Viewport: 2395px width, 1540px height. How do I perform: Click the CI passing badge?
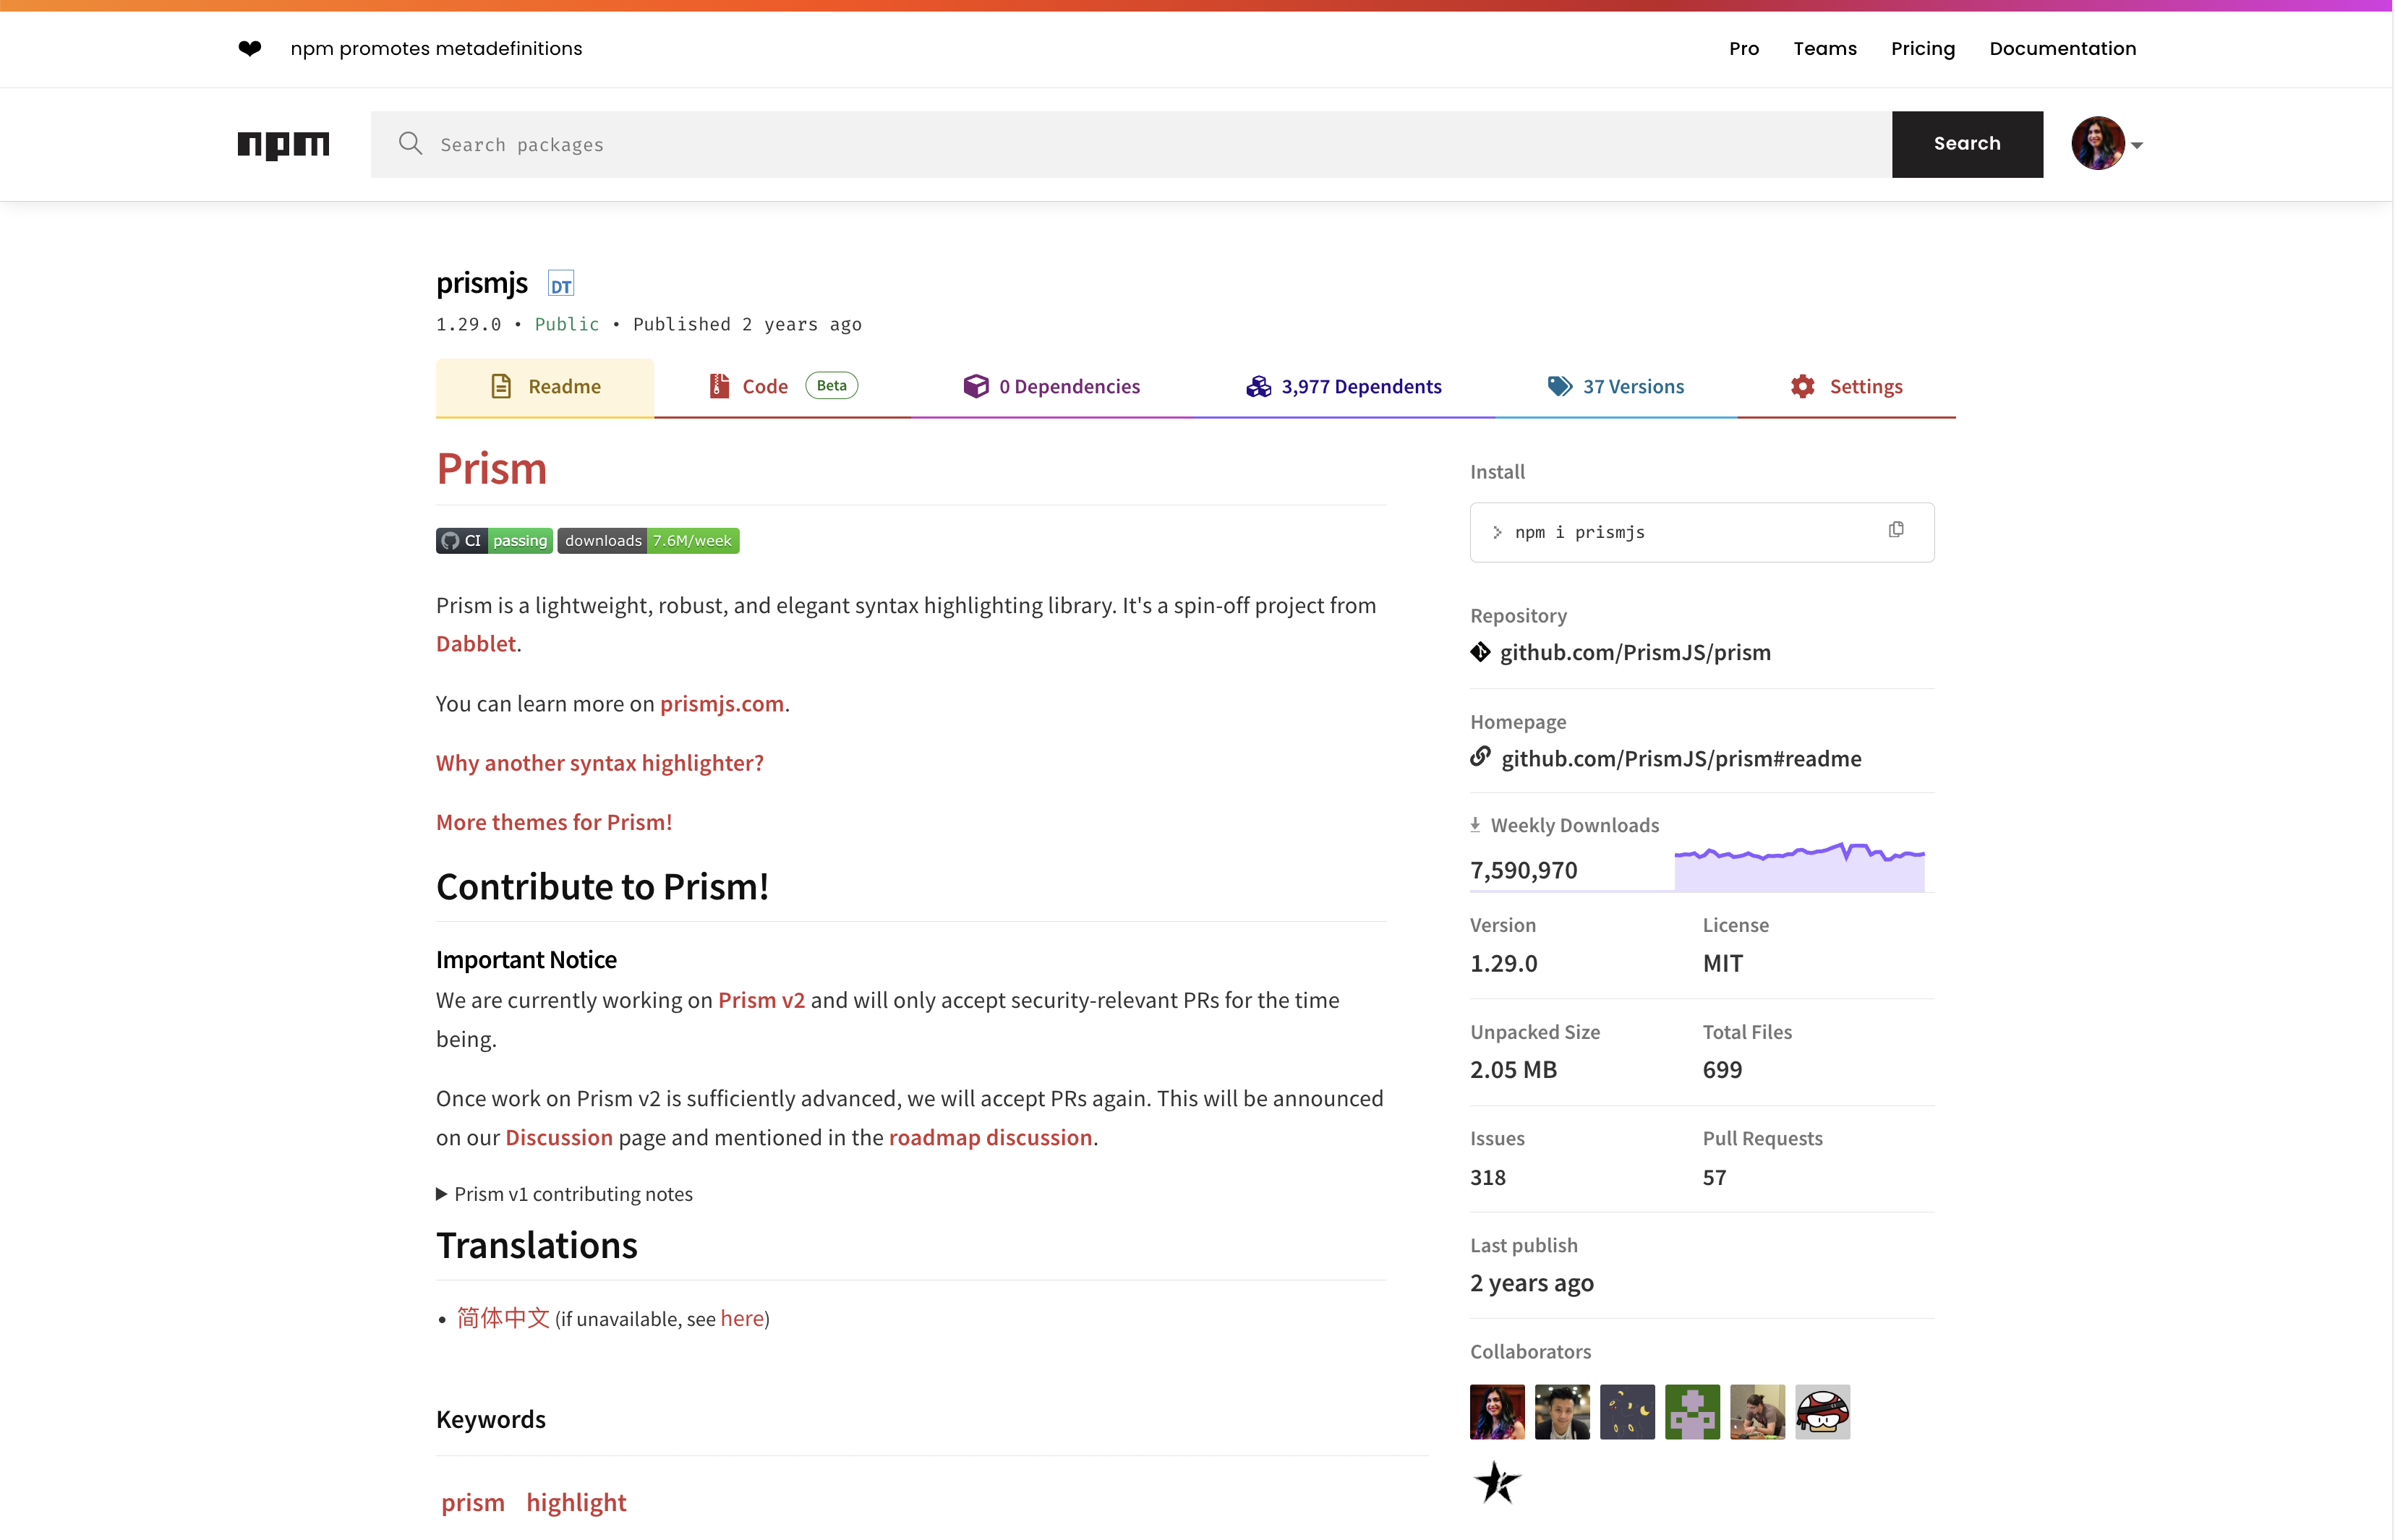tap(494, 541)
